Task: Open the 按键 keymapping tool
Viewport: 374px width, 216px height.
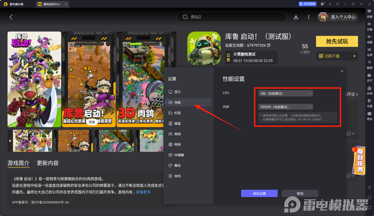Action: point(369,13)
